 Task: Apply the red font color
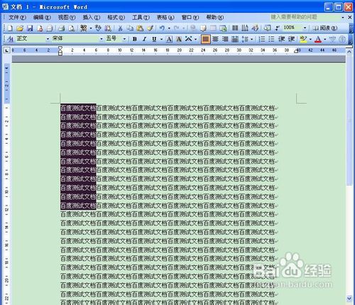pyautogui.click(x=318, y=39)
